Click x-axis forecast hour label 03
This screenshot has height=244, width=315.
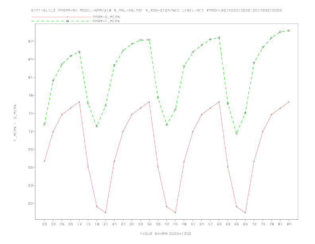pos(53,224)
